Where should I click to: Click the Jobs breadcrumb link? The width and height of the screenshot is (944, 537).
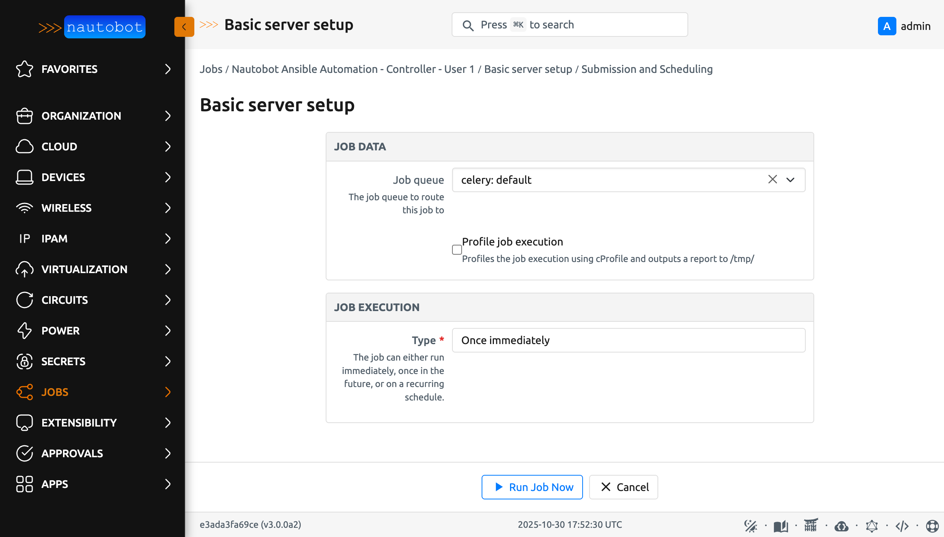coord(211,69)
